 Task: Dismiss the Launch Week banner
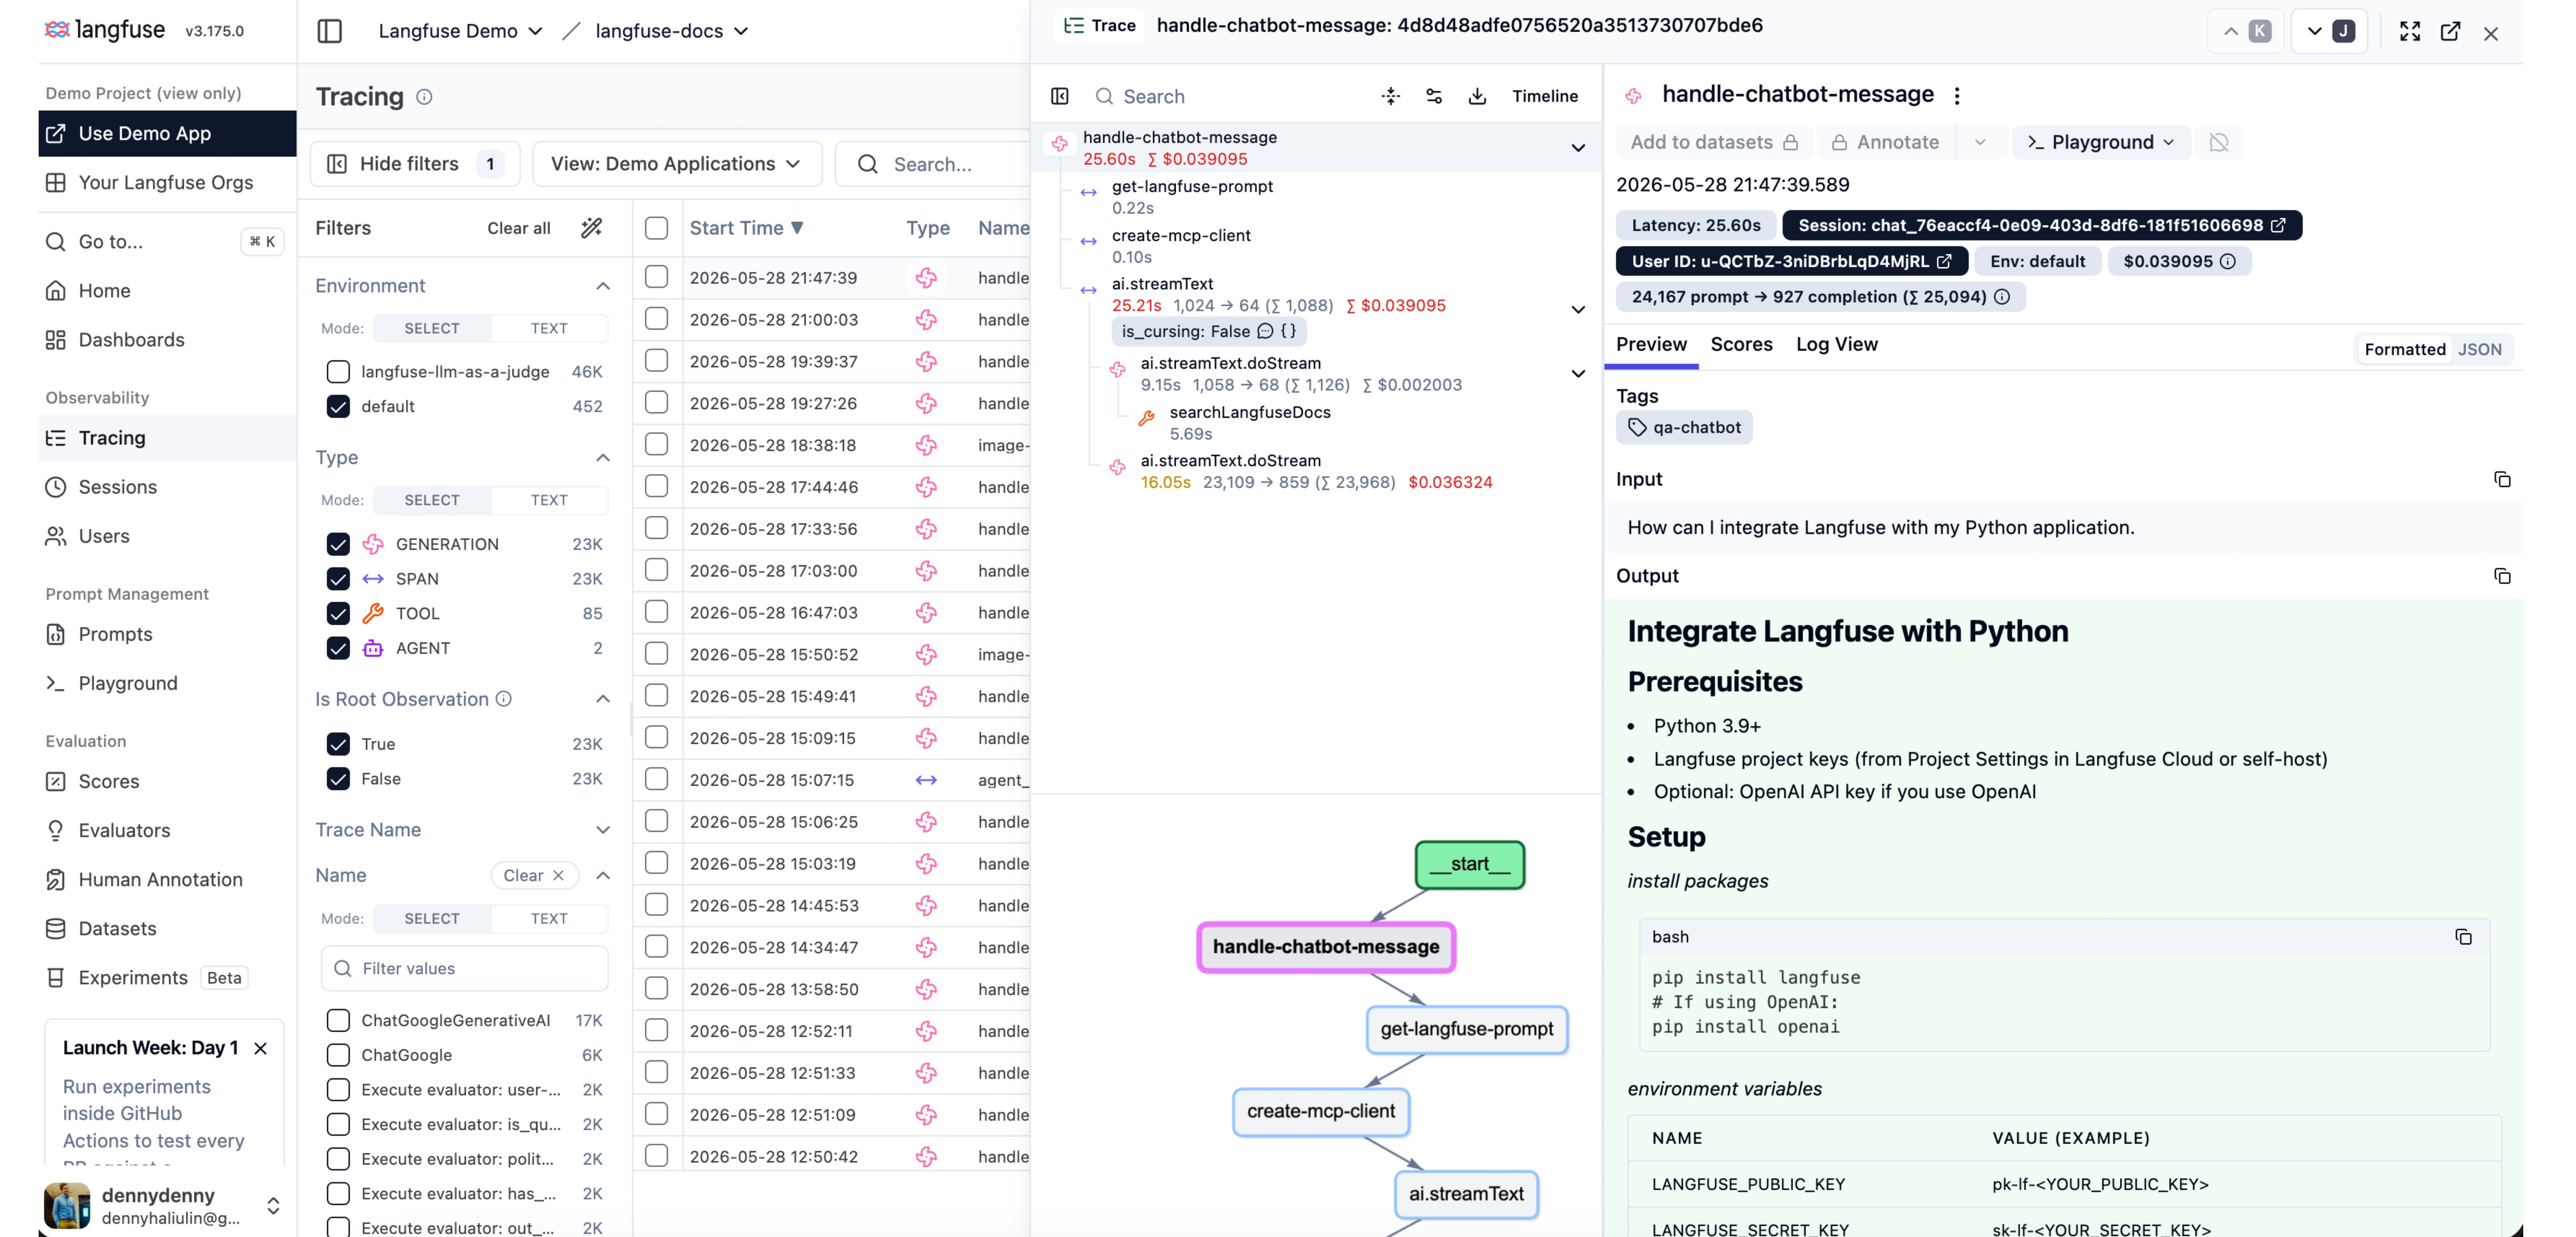[x=260, y=1048]
